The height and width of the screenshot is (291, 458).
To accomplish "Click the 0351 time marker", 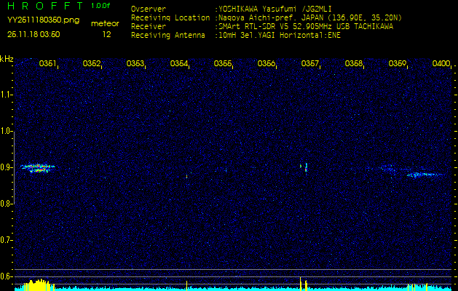I will [x=47, y=64].
